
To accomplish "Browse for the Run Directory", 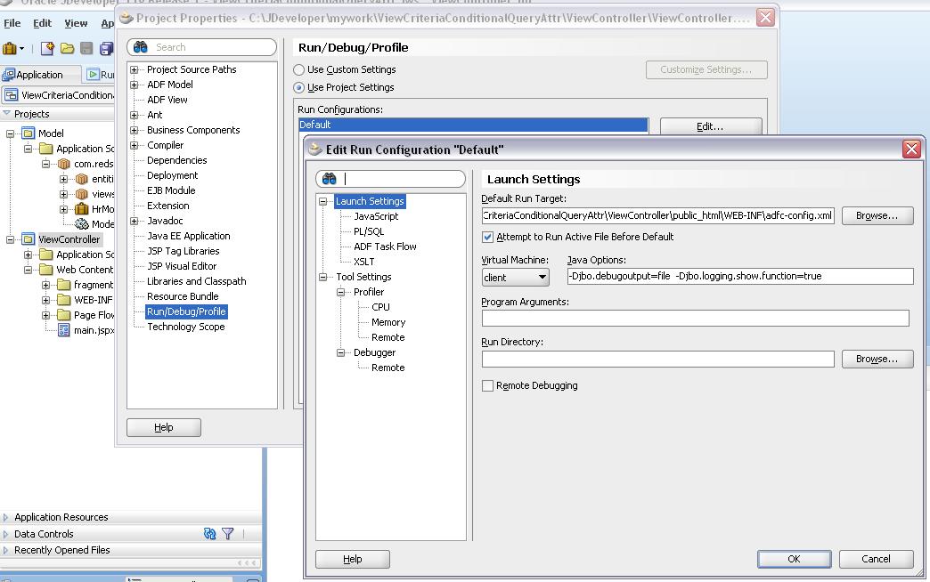I will coord(877,359).
